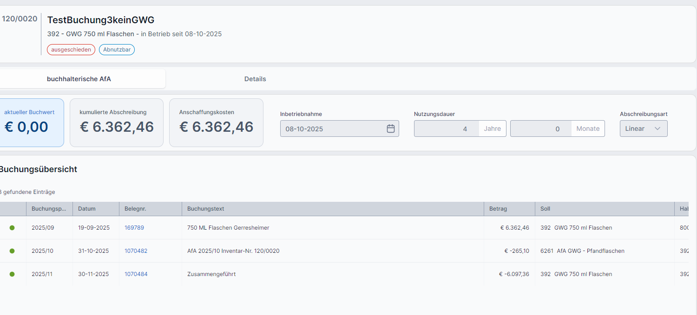697x315 pixels.
Task: Open Belegnr. 1070482 link
Action: click(136, 251)
